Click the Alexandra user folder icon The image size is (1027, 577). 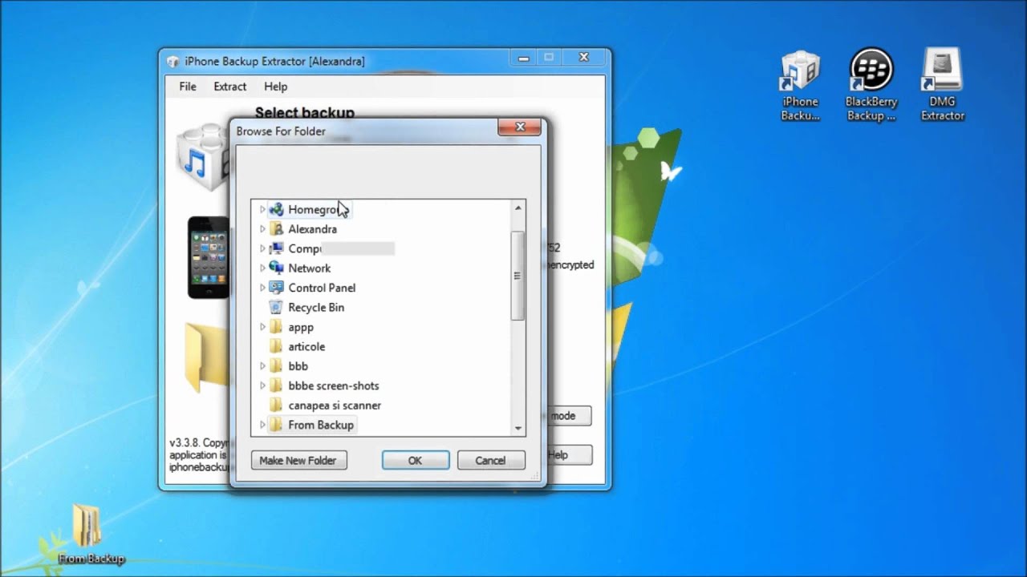pos(276,229)
